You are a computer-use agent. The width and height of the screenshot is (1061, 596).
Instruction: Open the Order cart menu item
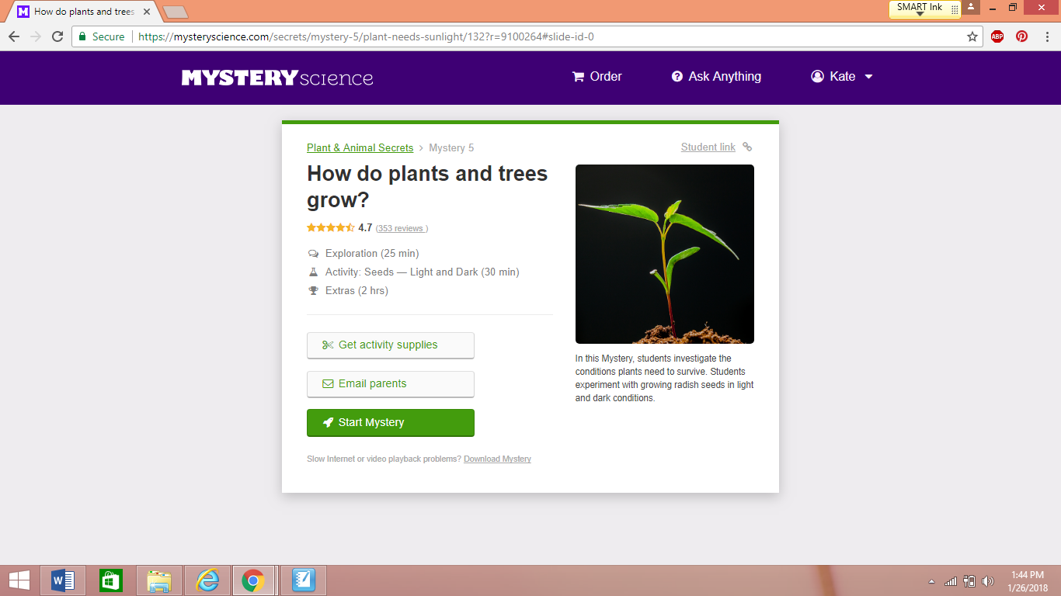click(x=597, y=76)
